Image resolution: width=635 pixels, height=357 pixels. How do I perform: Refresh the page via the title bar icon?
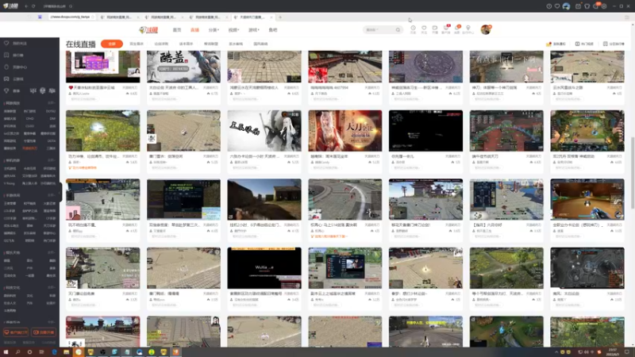coord(33,6)
